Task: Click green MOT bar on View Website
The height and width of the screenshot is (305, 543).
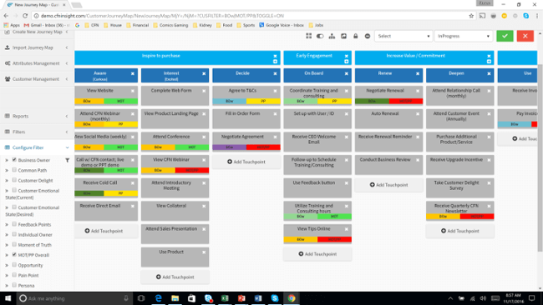Action: pos(120,101)
